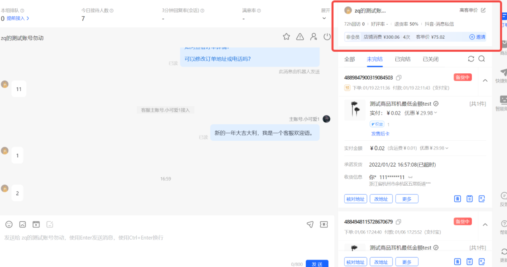The height and width of the screenshot is (267, 507).
Task: Click the transfer customer person icon
Action: [x=314, y=37]
